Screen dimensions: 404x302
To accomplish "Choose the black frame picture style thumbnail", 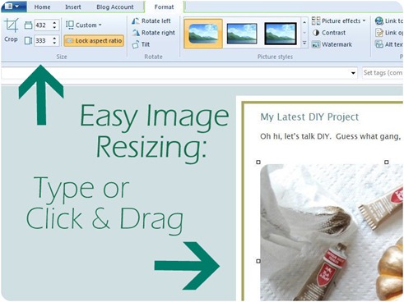I will 281,34.
